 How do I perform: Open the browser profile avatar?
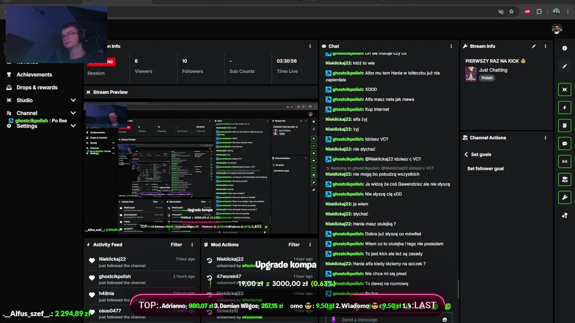pos(556,12)
